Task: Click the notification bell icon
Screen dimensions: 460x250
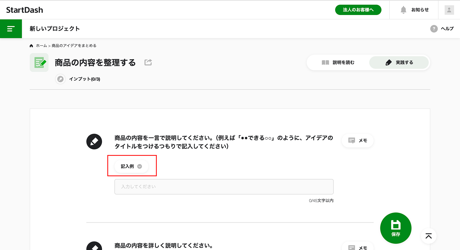Action: [x=403, y=10]
